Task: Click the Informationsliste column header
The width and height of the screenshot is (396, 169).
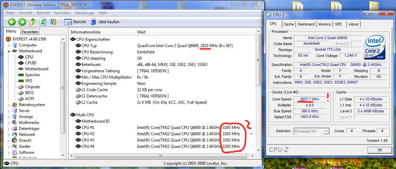Action: point(102,32)
